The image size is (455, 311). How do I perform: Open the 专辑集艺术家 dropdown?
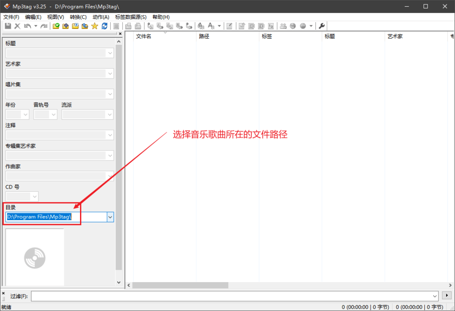[110, 156]
